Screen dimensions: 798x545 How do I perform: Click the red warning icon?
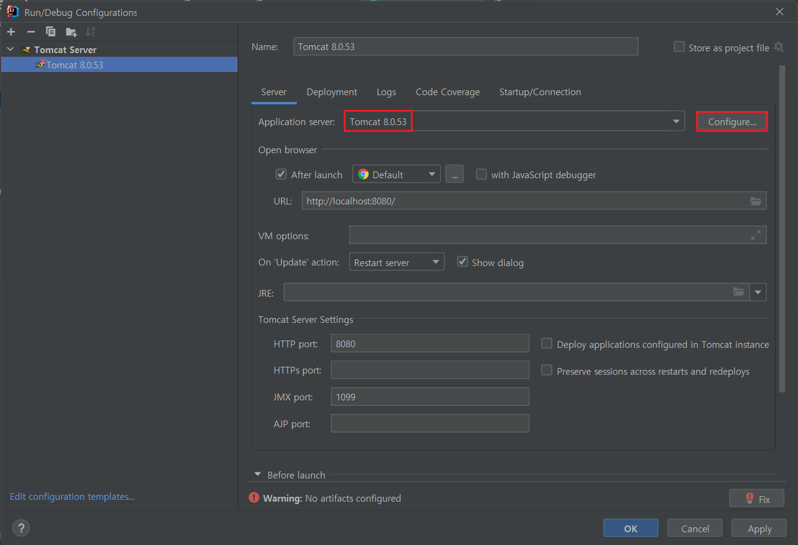click(x=254, y=498)
